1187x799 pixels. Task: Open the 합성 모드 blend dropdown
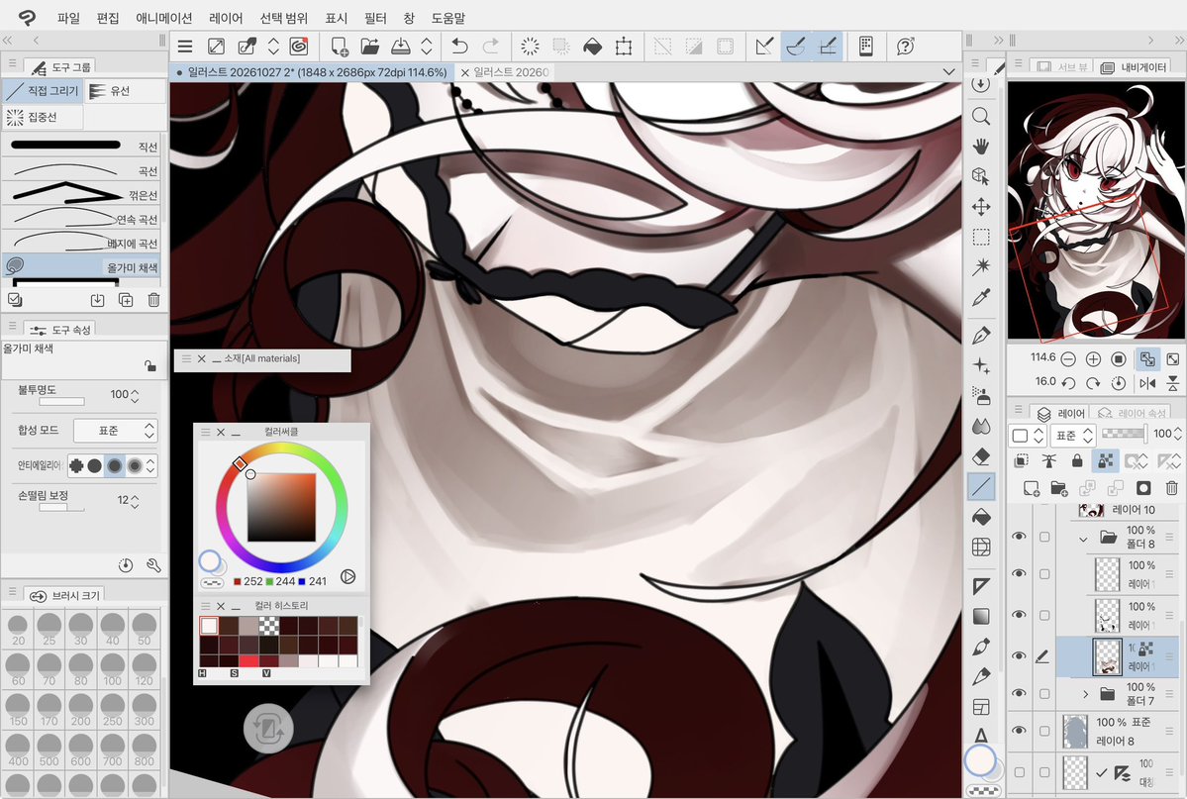coord(115,430)
